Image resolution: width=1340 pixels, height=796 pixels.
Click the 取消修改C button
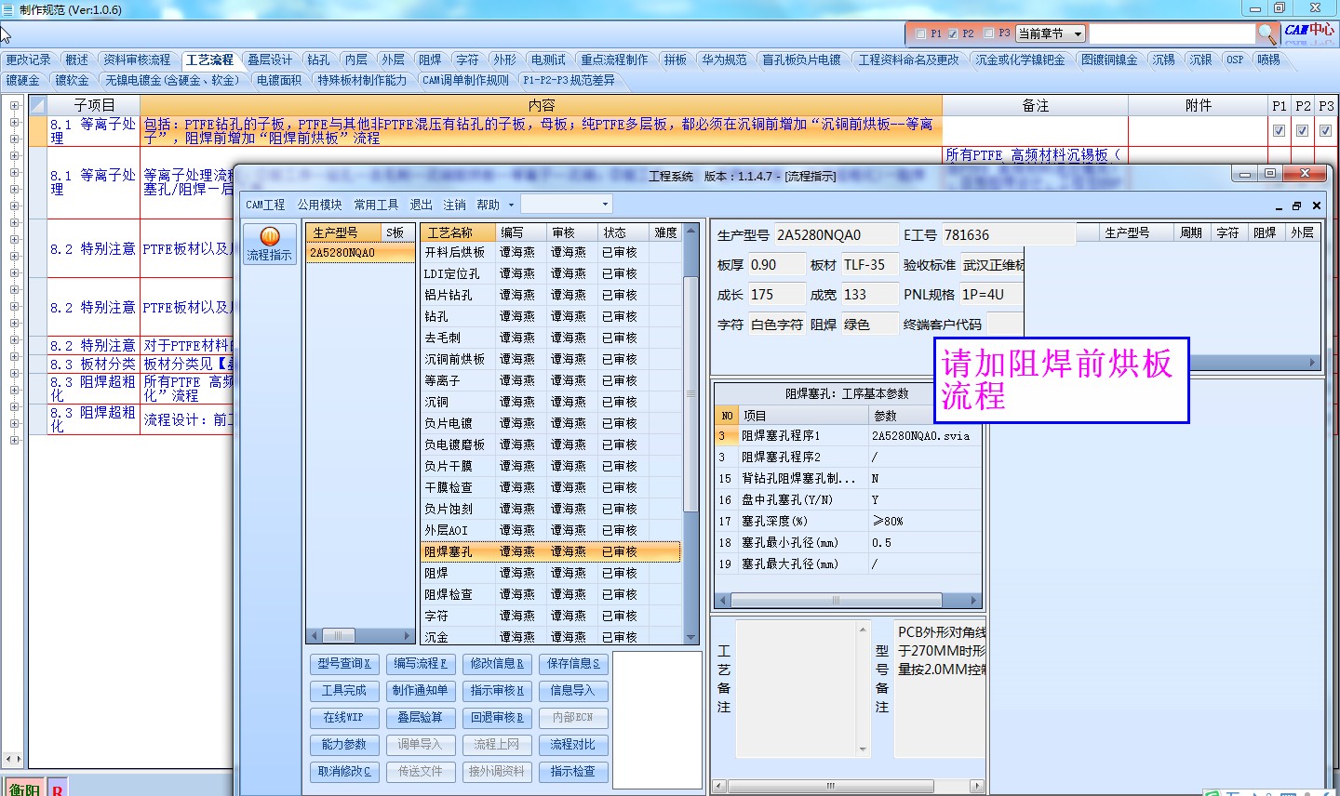pos(344,772)
